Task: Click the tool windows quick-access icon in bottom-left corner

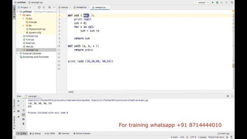Action: (14, 137)
